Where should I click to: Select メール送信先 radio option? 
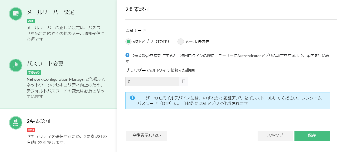[181, 42]
